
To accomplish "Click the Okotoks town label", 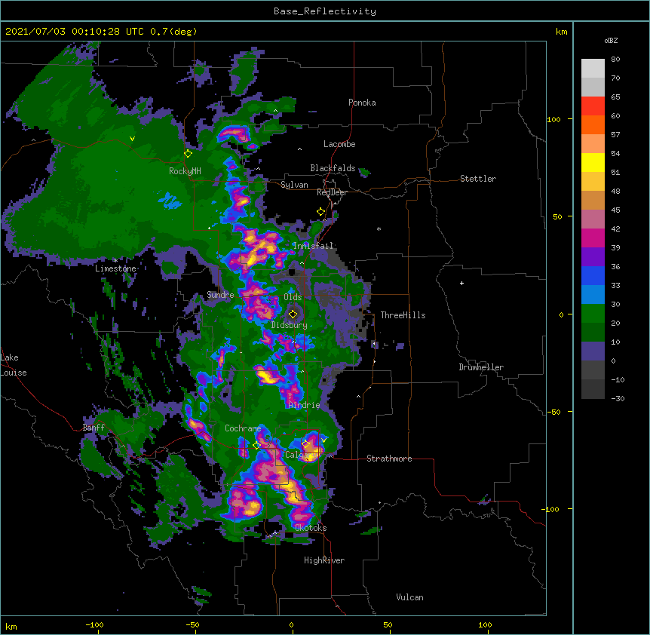I will [x=311, y=528].
